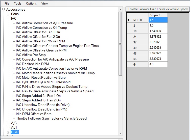Collapse the IAC tree node
Image resolution: width=190 pixels, height=140 pixels.
(x=8, y=19)
